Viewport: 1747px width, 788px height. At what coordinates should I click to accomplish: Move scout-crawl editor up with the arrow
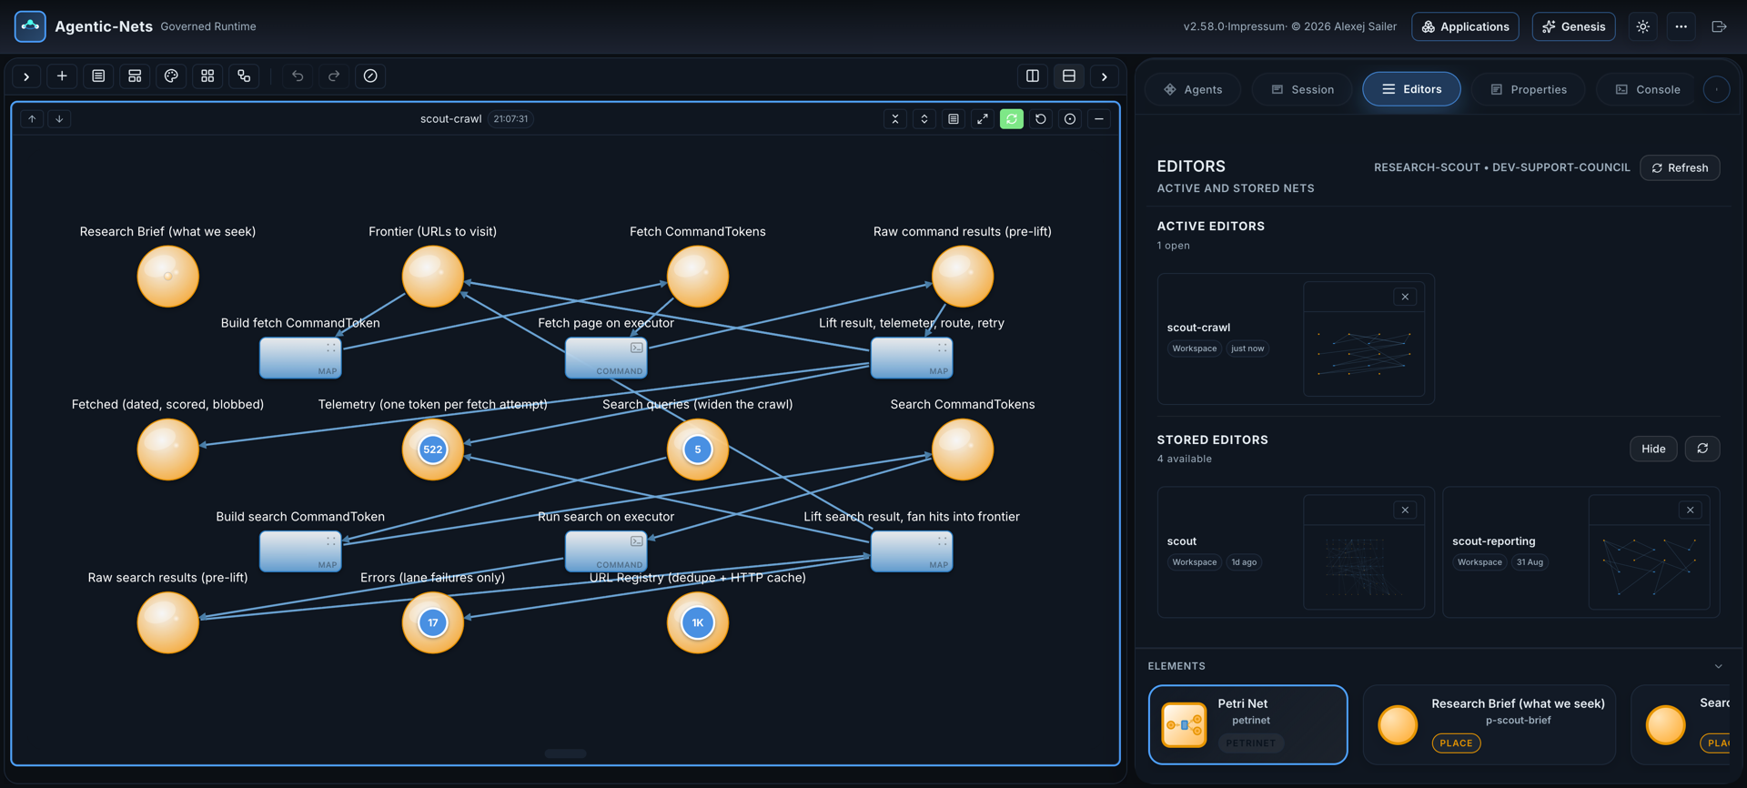32,119
